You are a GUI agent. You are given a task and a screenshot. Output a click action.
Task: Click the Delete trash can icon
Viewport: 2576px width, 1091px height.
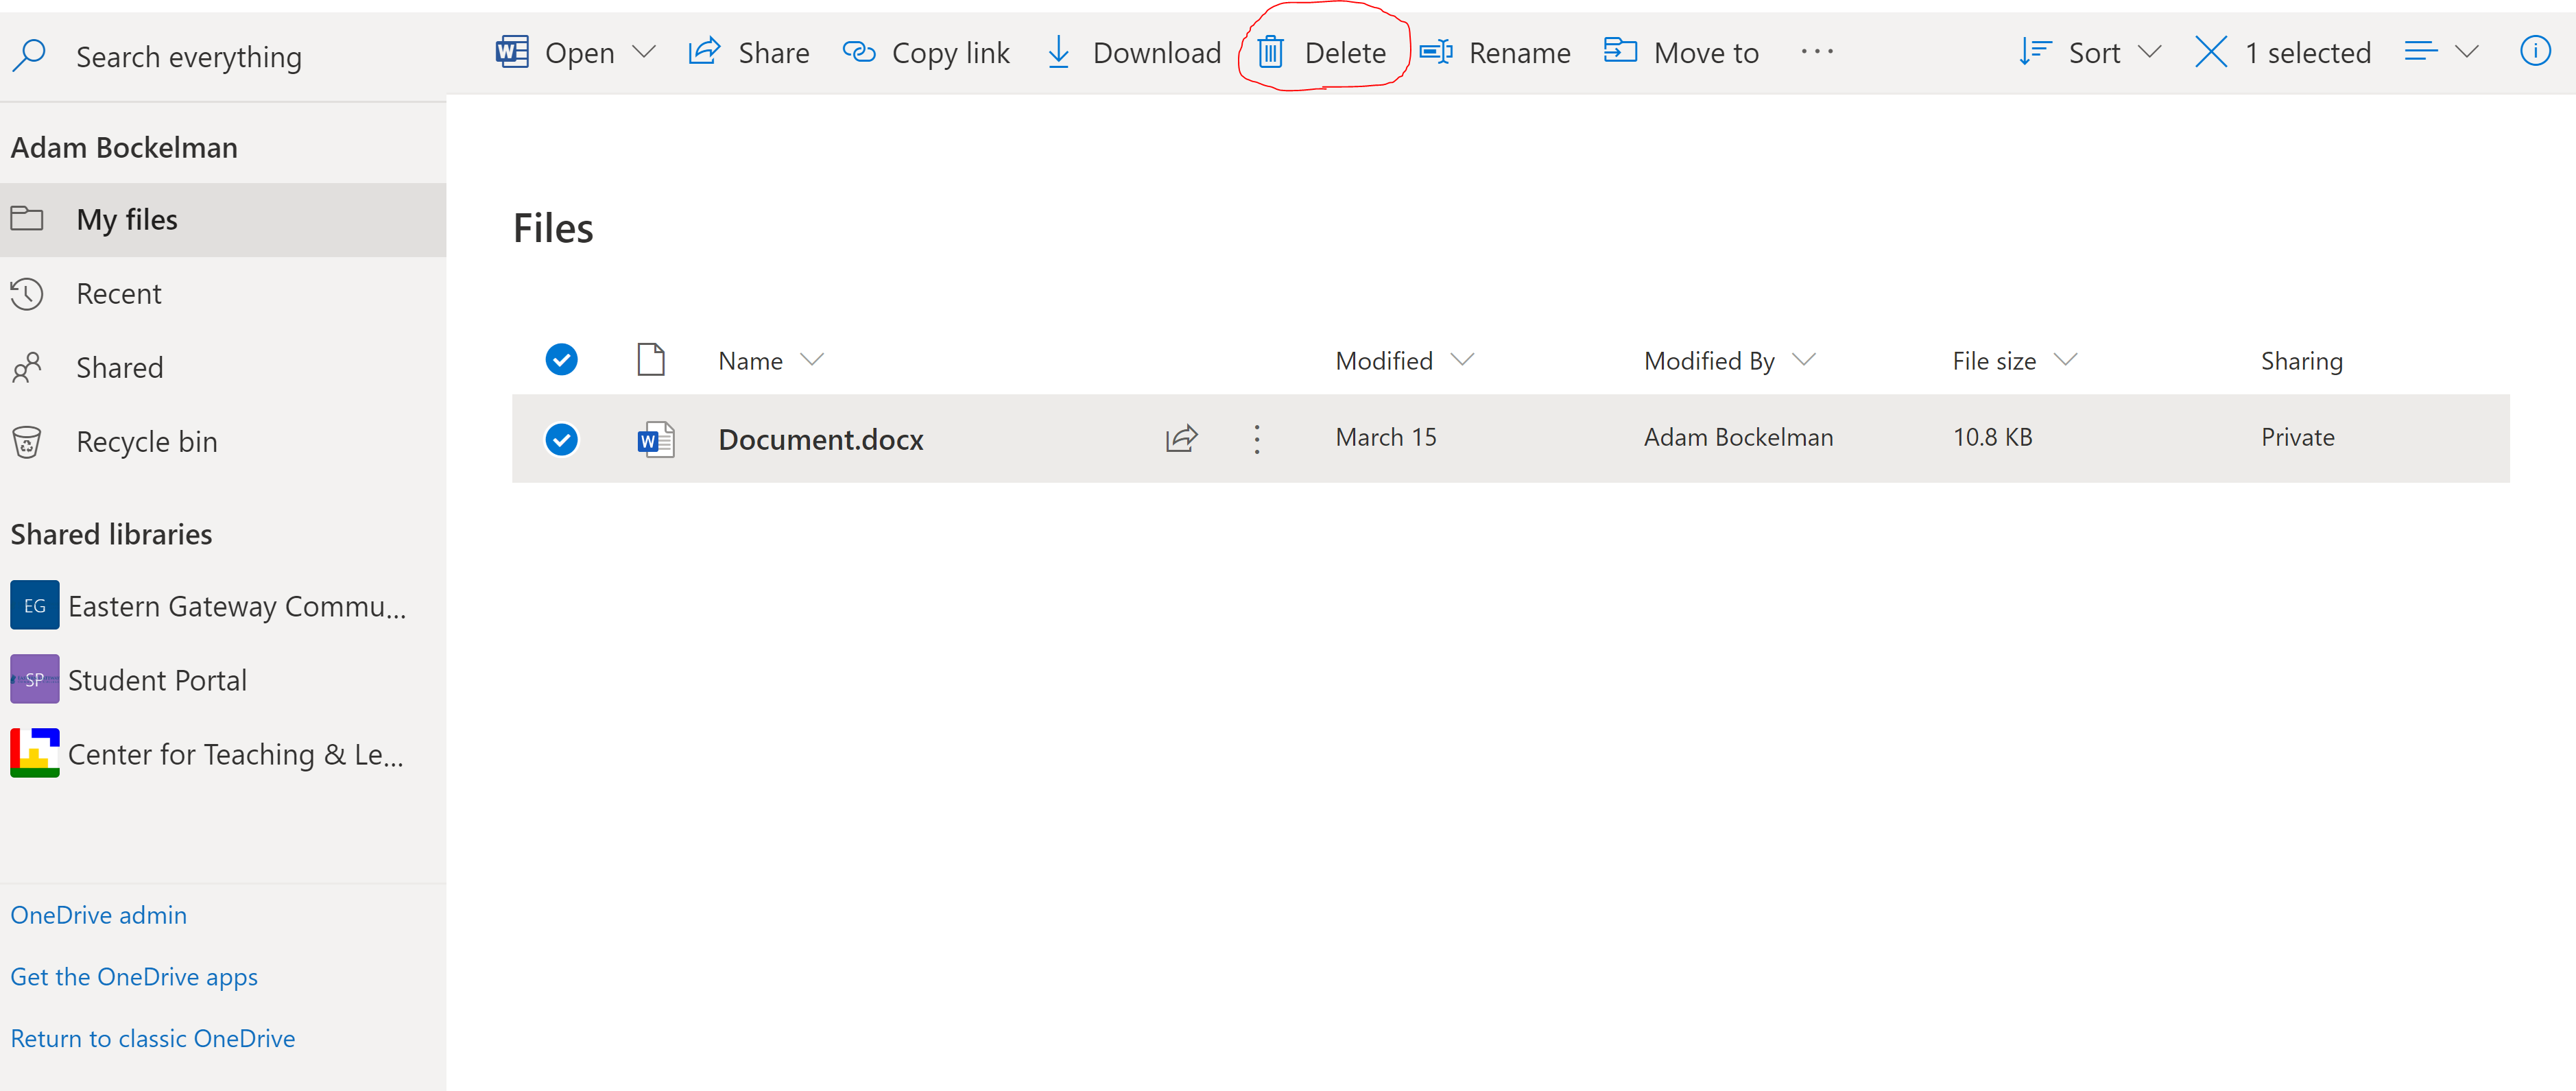point(1270,52)
